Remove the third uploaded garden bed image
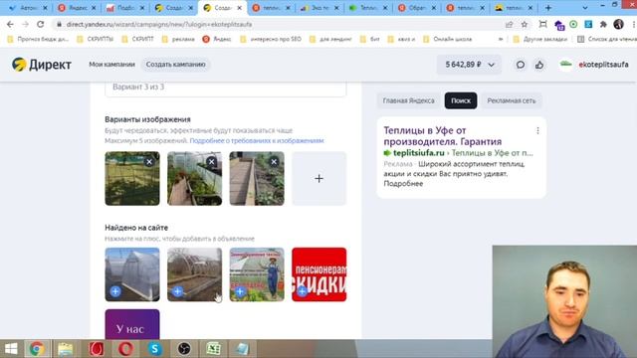The width and height of the screenshot is (637, 358). [275, 162]
